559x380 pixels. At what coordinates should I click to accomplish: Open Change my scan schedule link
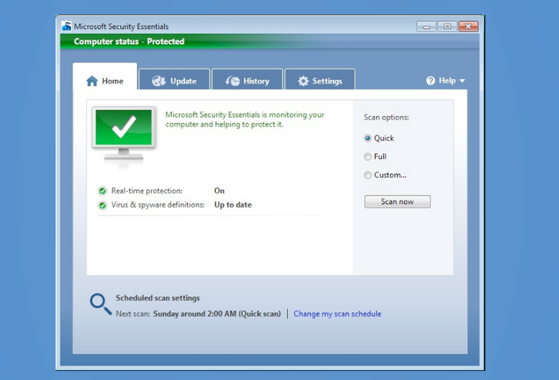click(337, 314)
